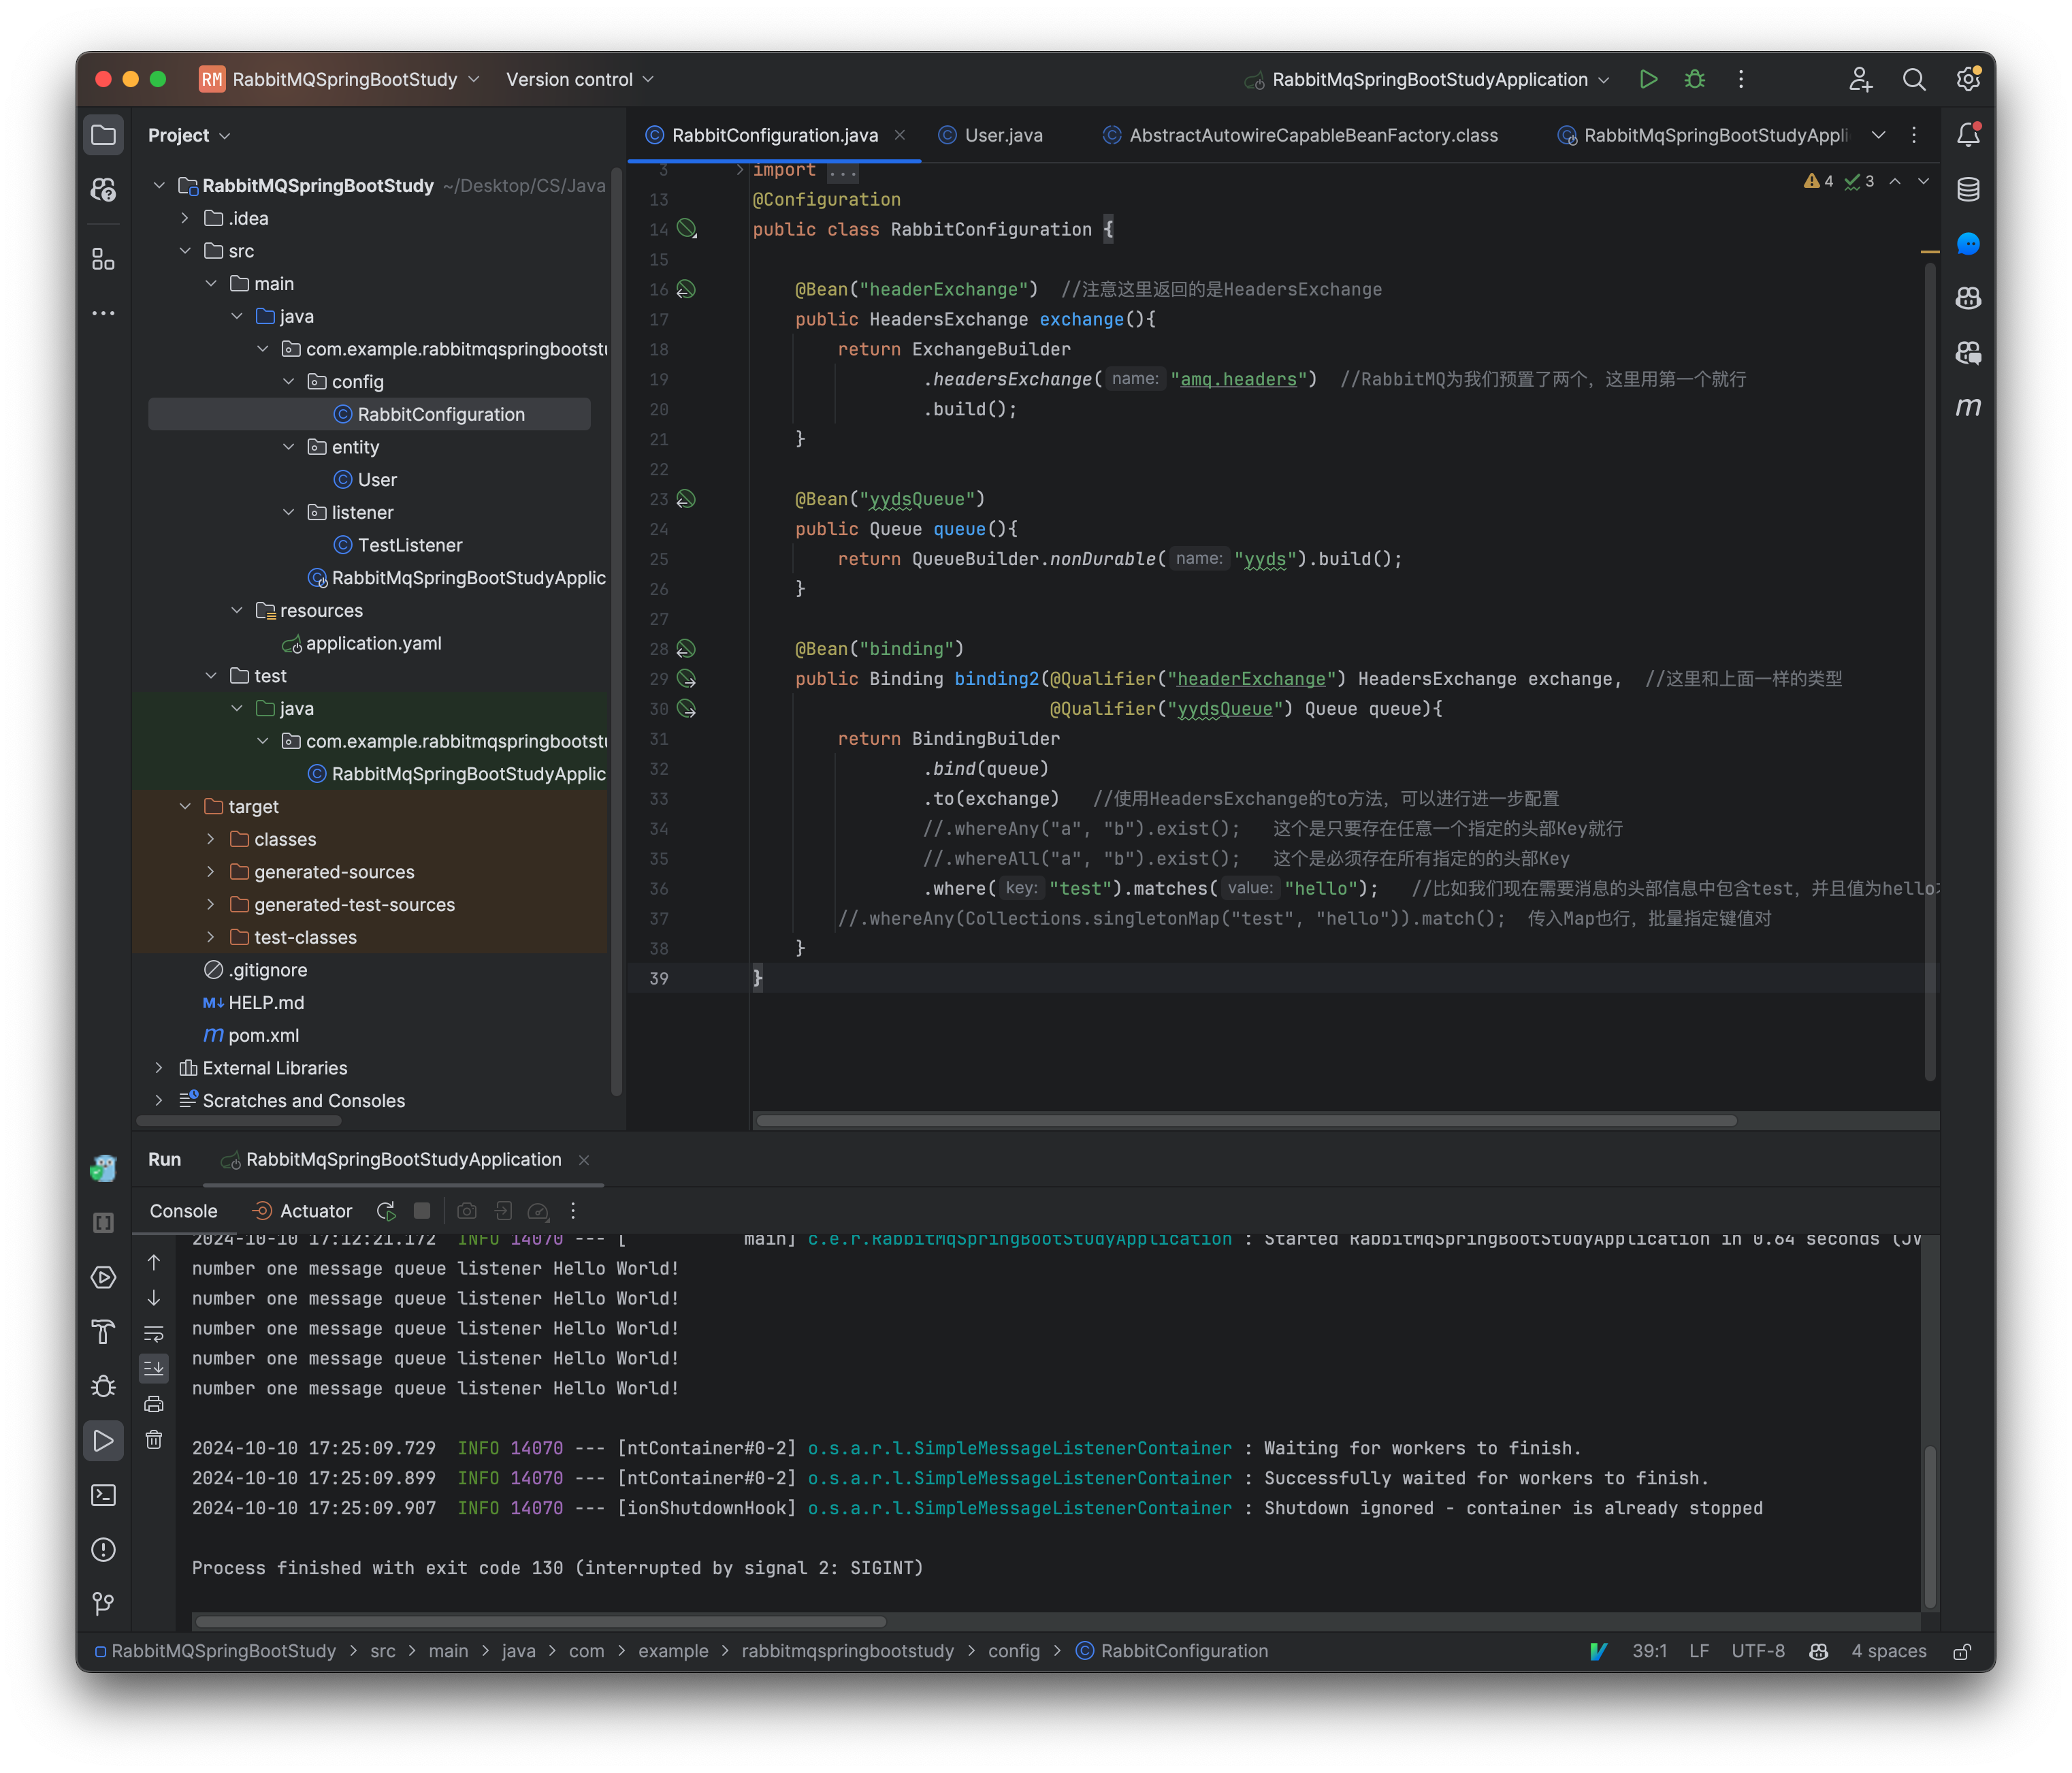Open the Version control dropdown
The height and width of the screenshot is (1773, 2072).
[x=578, y=79]
